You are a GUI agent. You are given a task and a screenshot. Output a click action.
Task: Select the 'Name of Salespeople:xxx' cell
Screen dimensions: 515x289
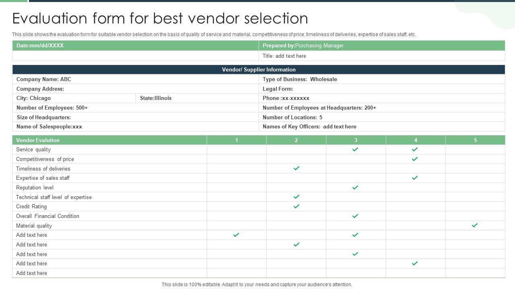[x=136, y=126]
